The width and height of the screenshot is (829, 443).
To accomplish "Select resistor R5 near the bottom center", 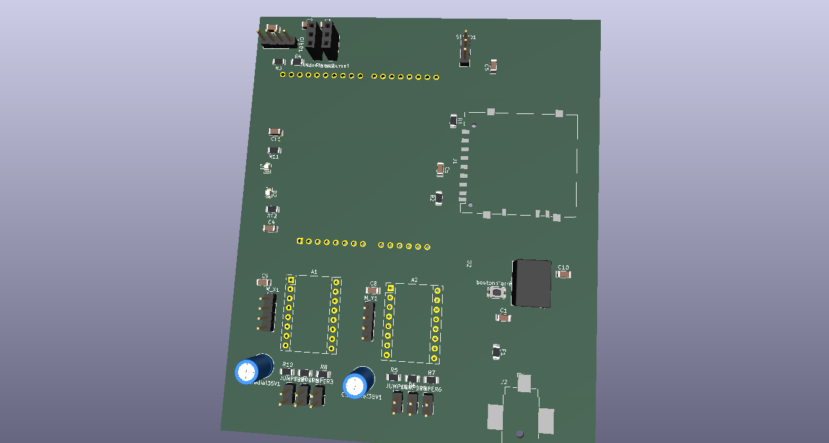I will click(x=393, y=377).
